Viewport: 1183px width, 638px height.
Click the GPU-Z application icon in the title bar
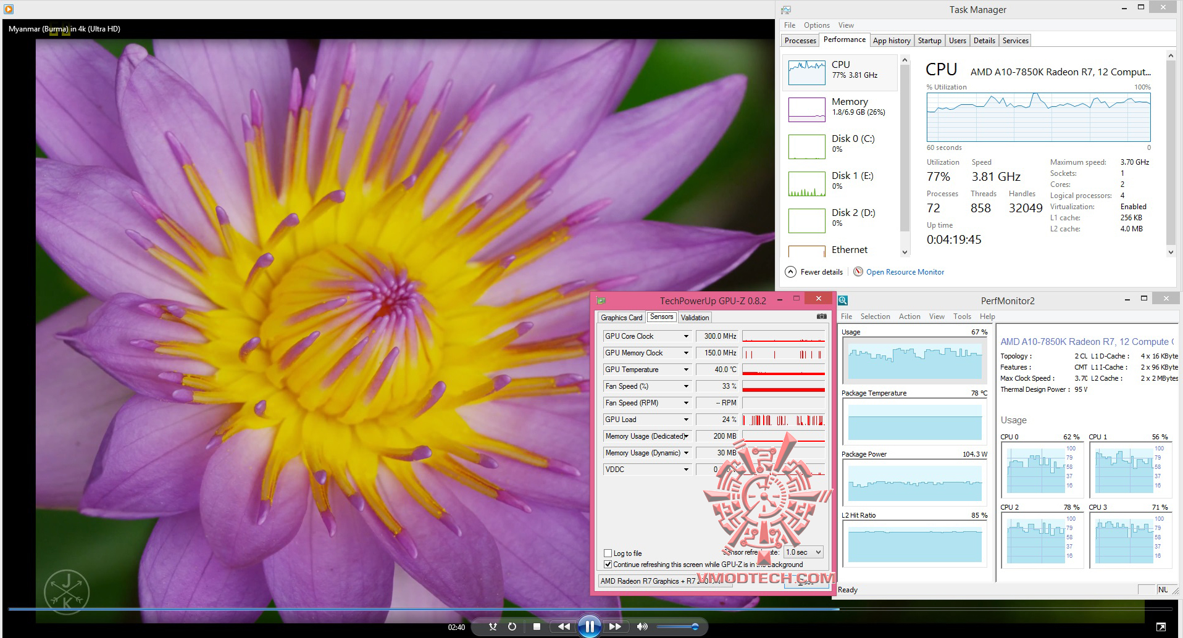click(x=601, y=300)
